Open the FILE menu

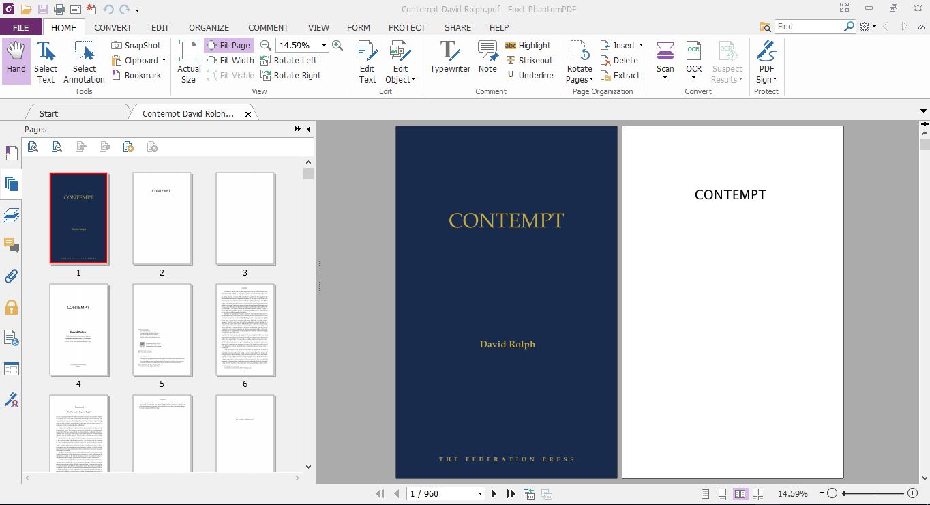click(20, 27)
